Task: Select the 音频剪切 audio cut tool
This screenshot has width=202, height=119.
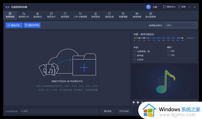Action: pyautogui.click(x=38, y=15)
